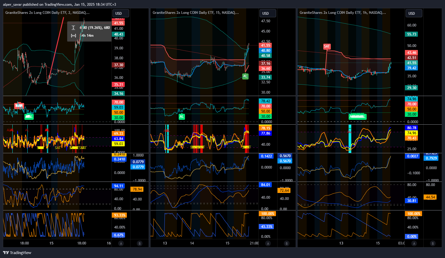Click the 77.86 blue value label on the 15-minute chart

[x=265, y=133]
